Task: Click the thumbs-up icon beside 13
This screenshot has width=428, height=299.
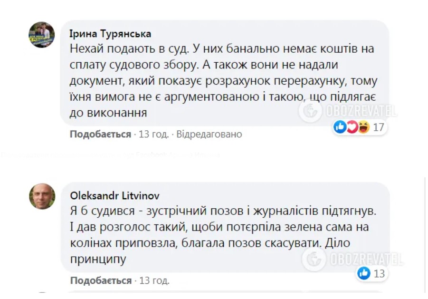Action: tap(364, 273)
